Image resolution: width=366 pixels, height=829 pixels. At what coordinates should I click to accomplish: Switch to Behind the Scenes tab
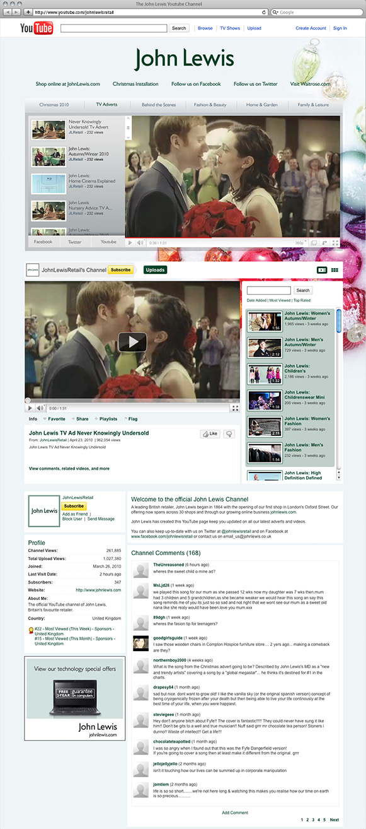click(x=159, y=105)
